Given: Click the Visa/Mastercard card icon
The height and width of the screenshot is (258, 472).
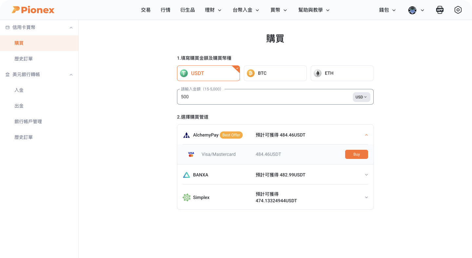Looking at the screenshot, I should point(191,154).
